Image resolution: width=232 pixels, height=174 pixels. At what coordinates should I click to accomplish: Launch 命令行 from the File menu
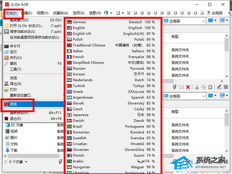[x=33, y=46]
